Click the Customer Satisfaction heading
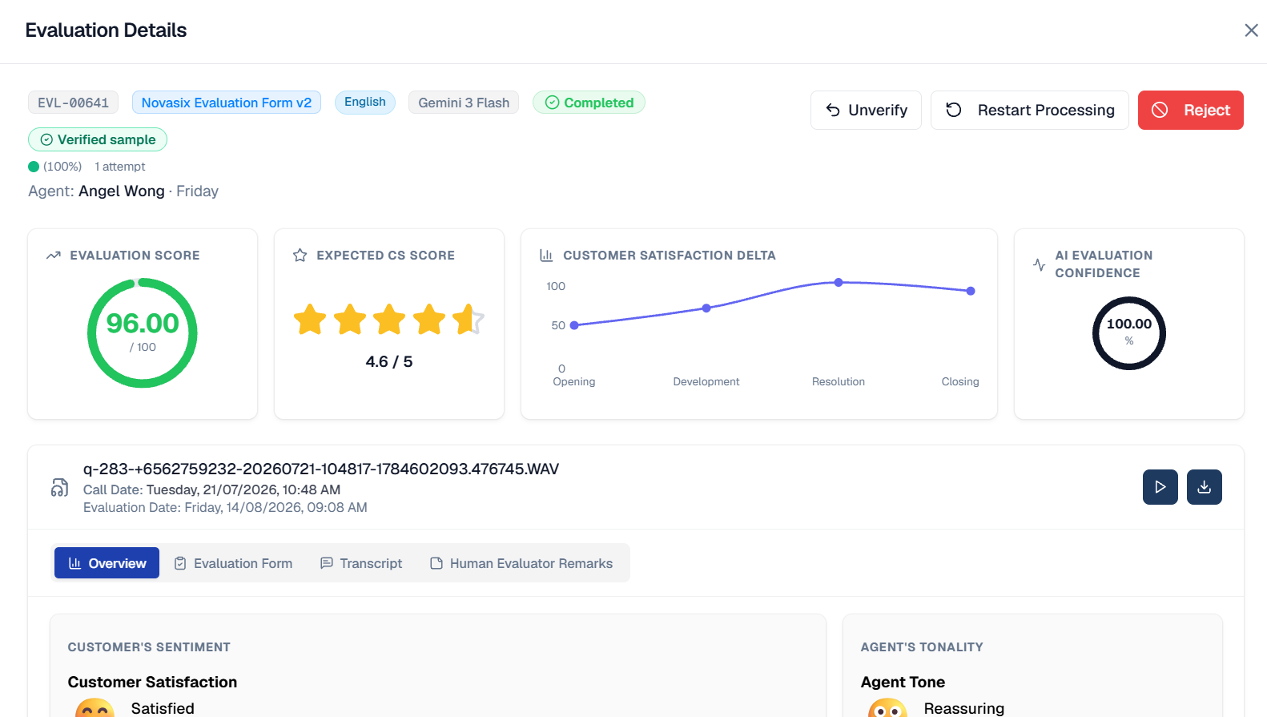The width and height of the screenshot is (1267, 717). (152, 682)
